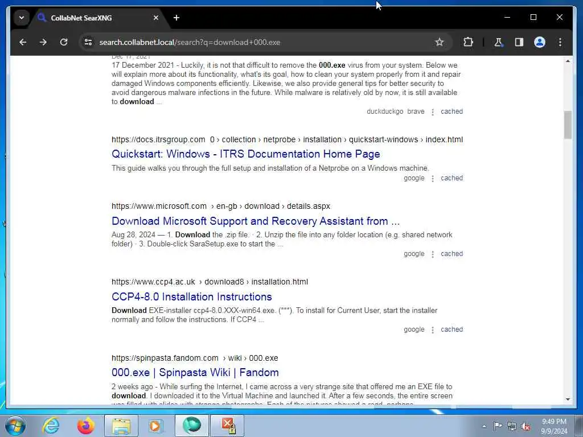Open the red X lock taskbar app
This screenshot has width=583, height=437.
[228, 426]
